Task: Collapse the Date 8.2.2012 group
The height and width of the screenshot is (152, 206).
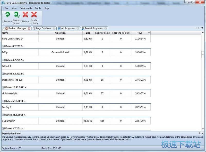Action: click(x=3, y=46)
